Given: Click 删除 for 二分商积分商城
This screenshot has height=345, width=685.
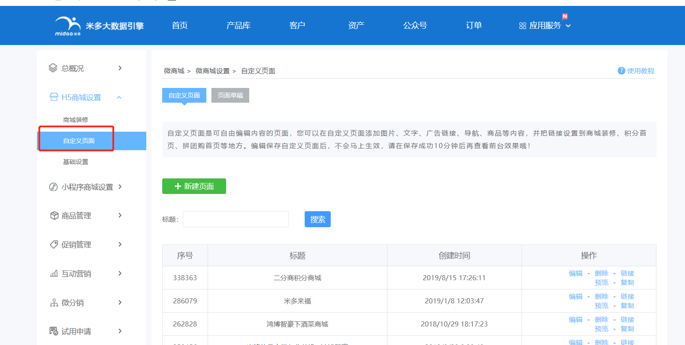Looking at the screenshot, I should (601, 273).
